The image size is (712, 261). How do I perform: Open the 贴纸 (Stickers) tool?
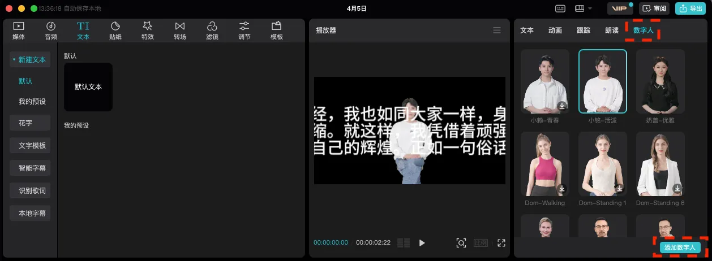pos(115,31)
